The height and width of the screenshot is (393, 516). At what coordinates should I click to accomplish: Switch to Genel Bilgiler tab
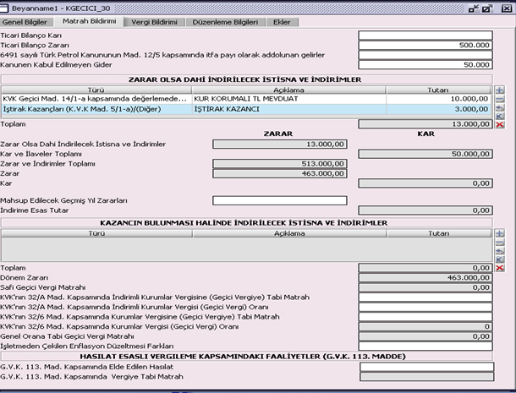pyautogui.click(x=25, y=22)
